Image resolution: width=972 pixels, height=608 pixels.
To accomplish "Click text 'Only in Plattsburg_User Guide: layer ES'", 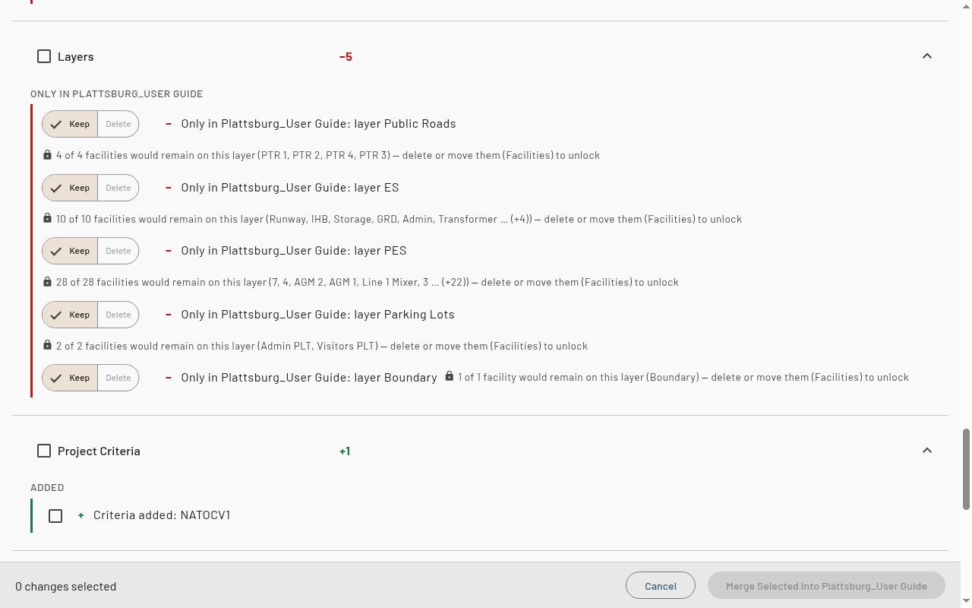I will pos(290,188).
